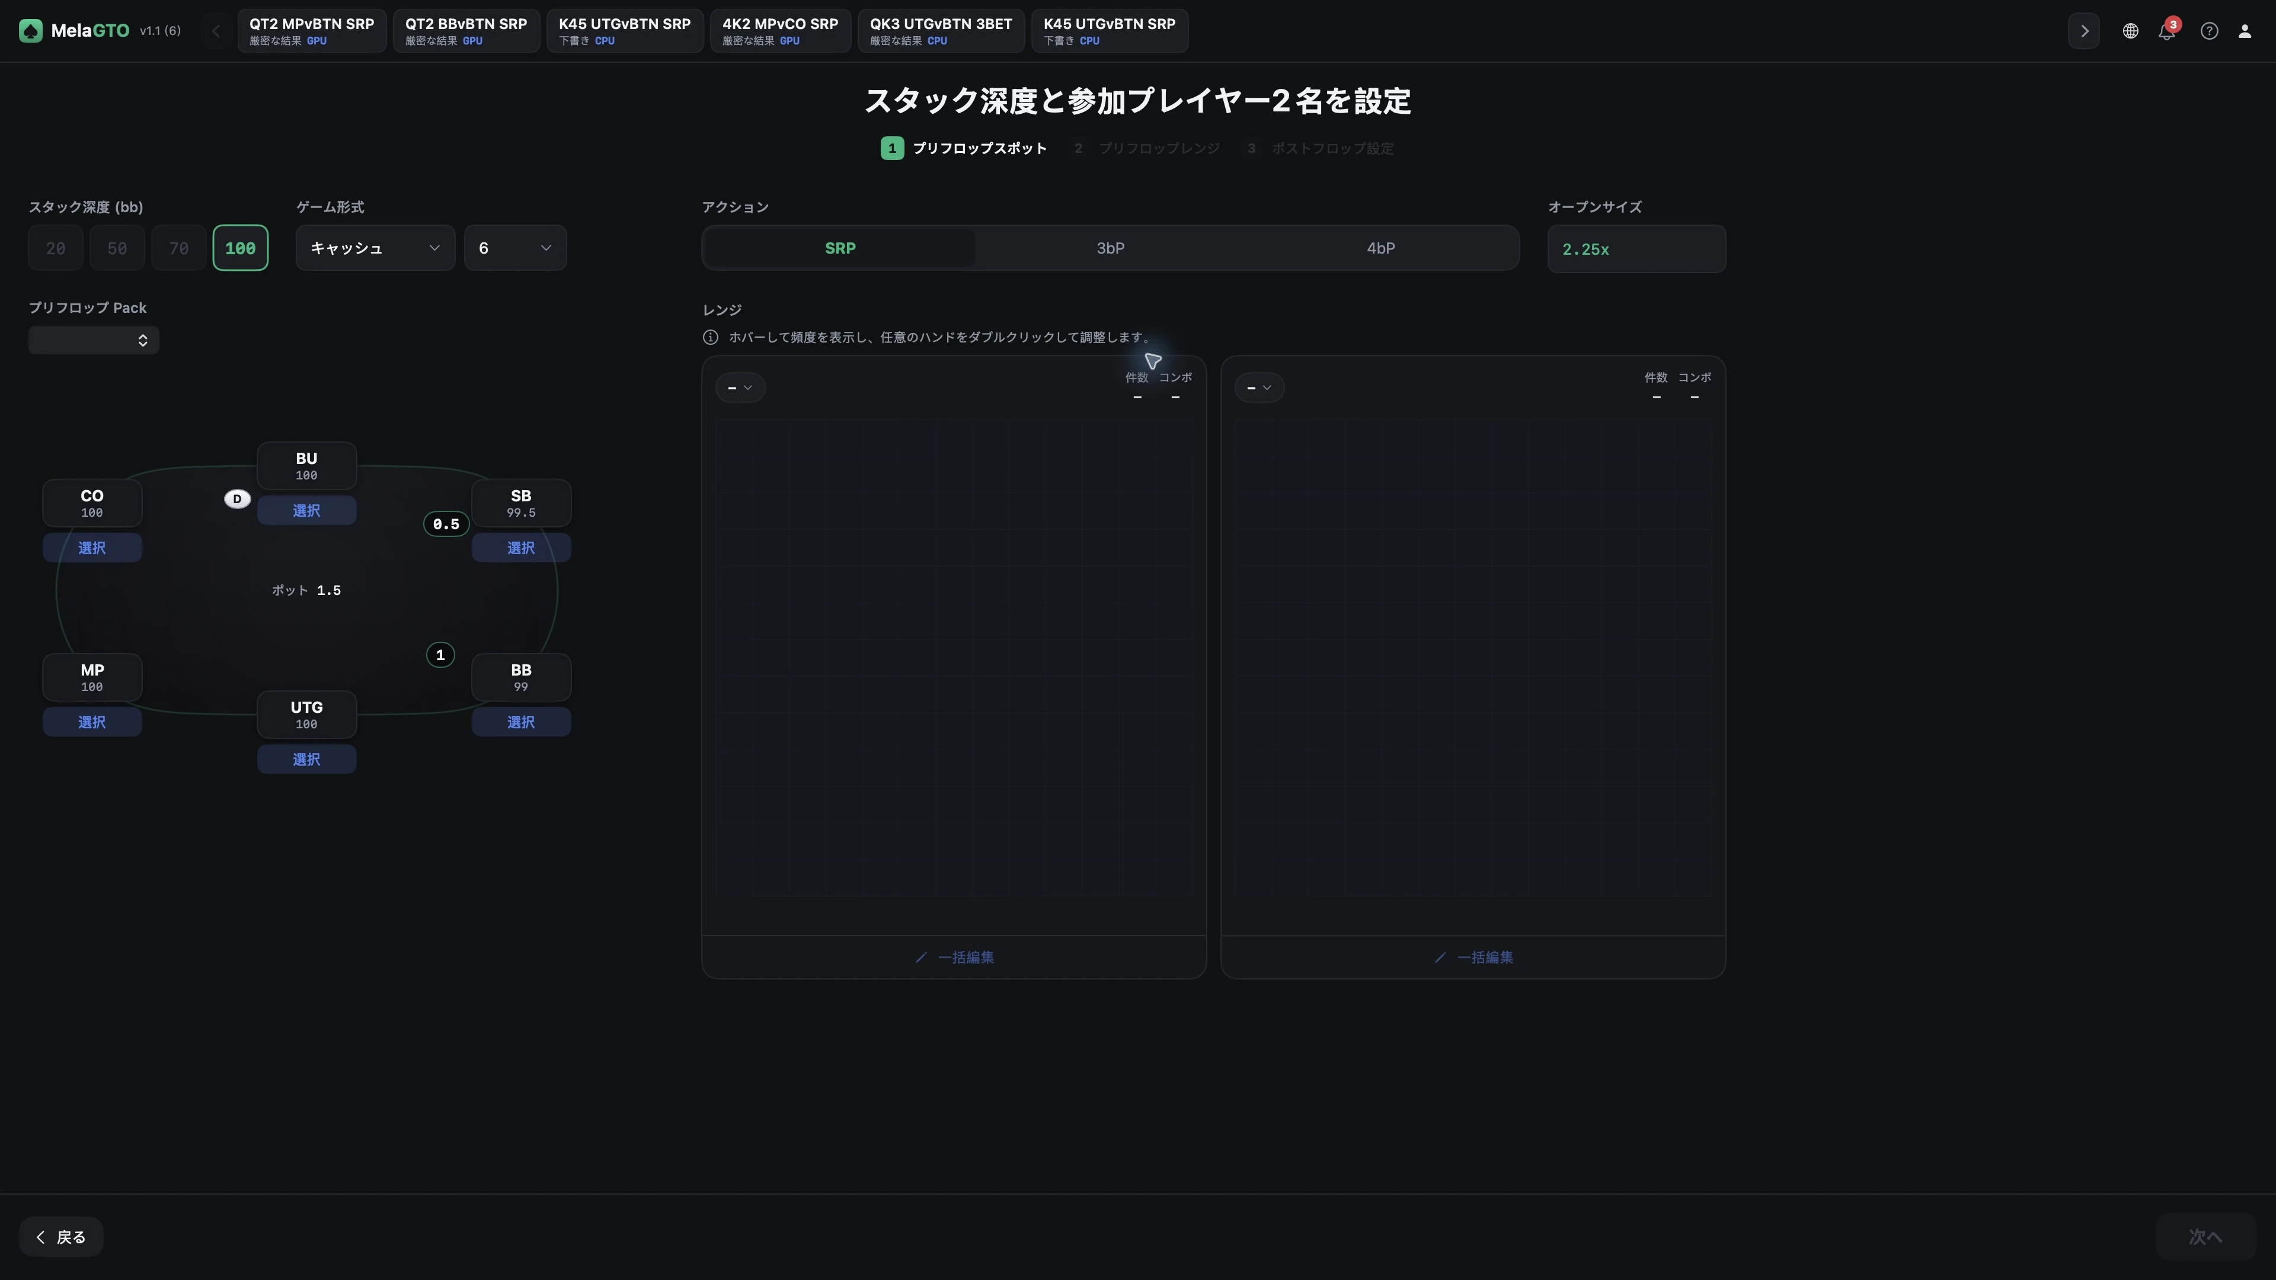Click the 戻る back button
2276x1280 pixels.
click(x=61, y=1237)
